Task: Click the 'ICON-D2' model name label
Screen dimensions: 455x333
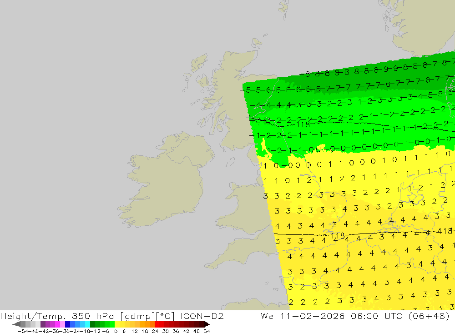Action: (202, 316)
